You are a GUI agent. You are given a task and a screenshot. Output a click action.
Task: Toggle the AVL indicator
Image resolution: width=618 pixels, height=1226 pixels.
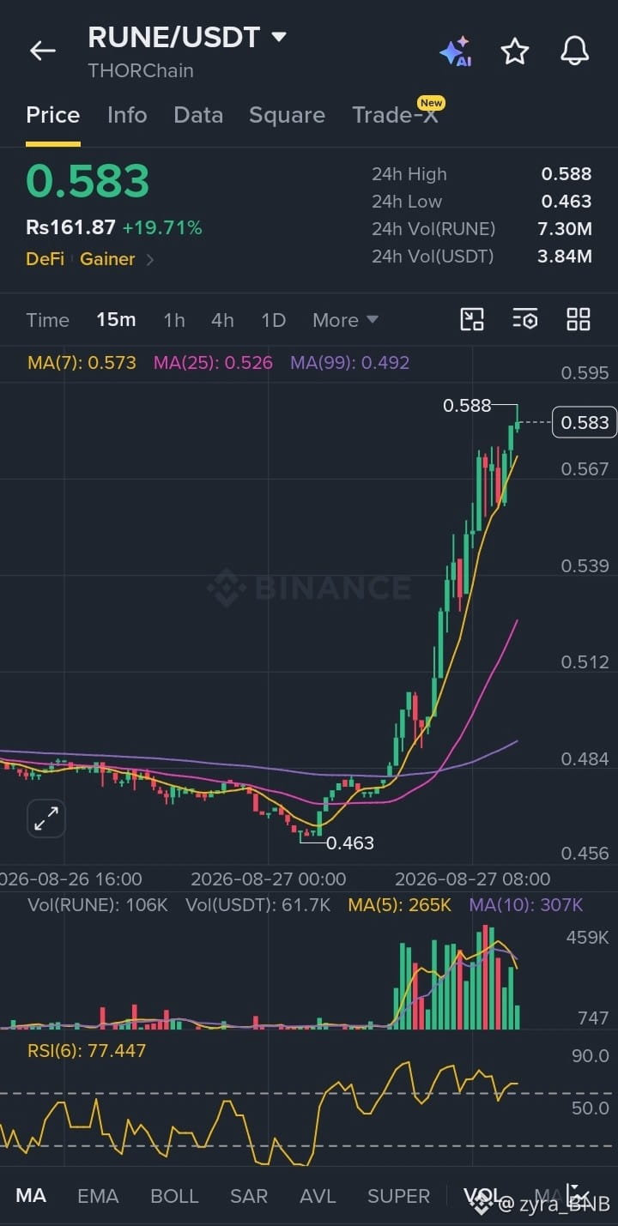click(x=318, y=1196)
